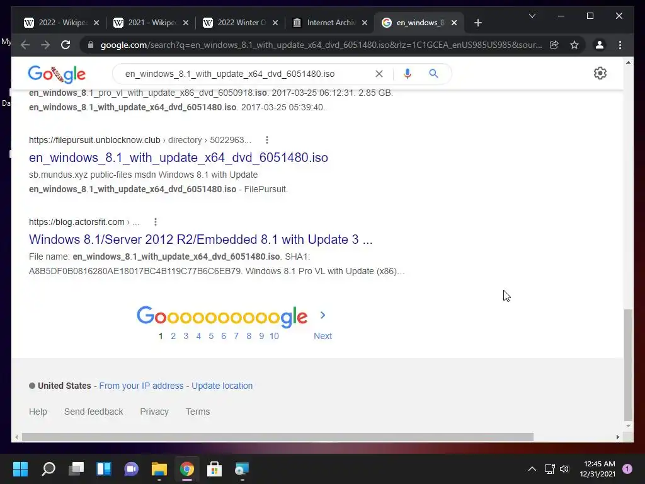
Task: Open File Explorer from the taskbar
Action: click(x=159, y=469)
